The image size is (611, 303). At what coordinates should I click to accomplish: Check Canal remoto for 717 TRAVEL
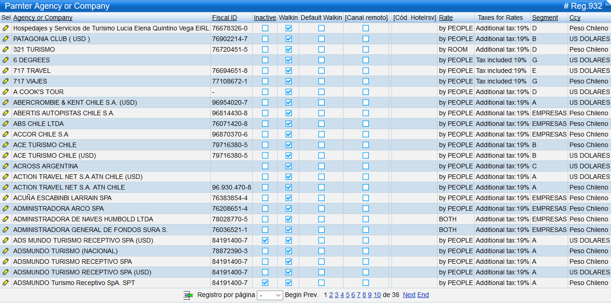(366, 71)
